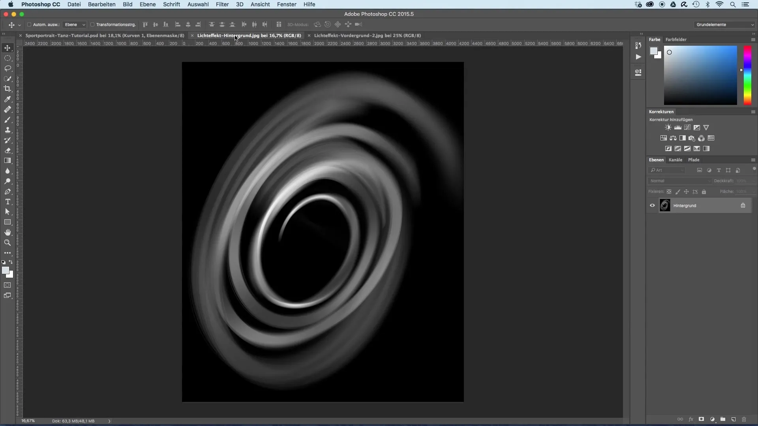Open the Grundelemente workspace dropdown

point(724,24)
